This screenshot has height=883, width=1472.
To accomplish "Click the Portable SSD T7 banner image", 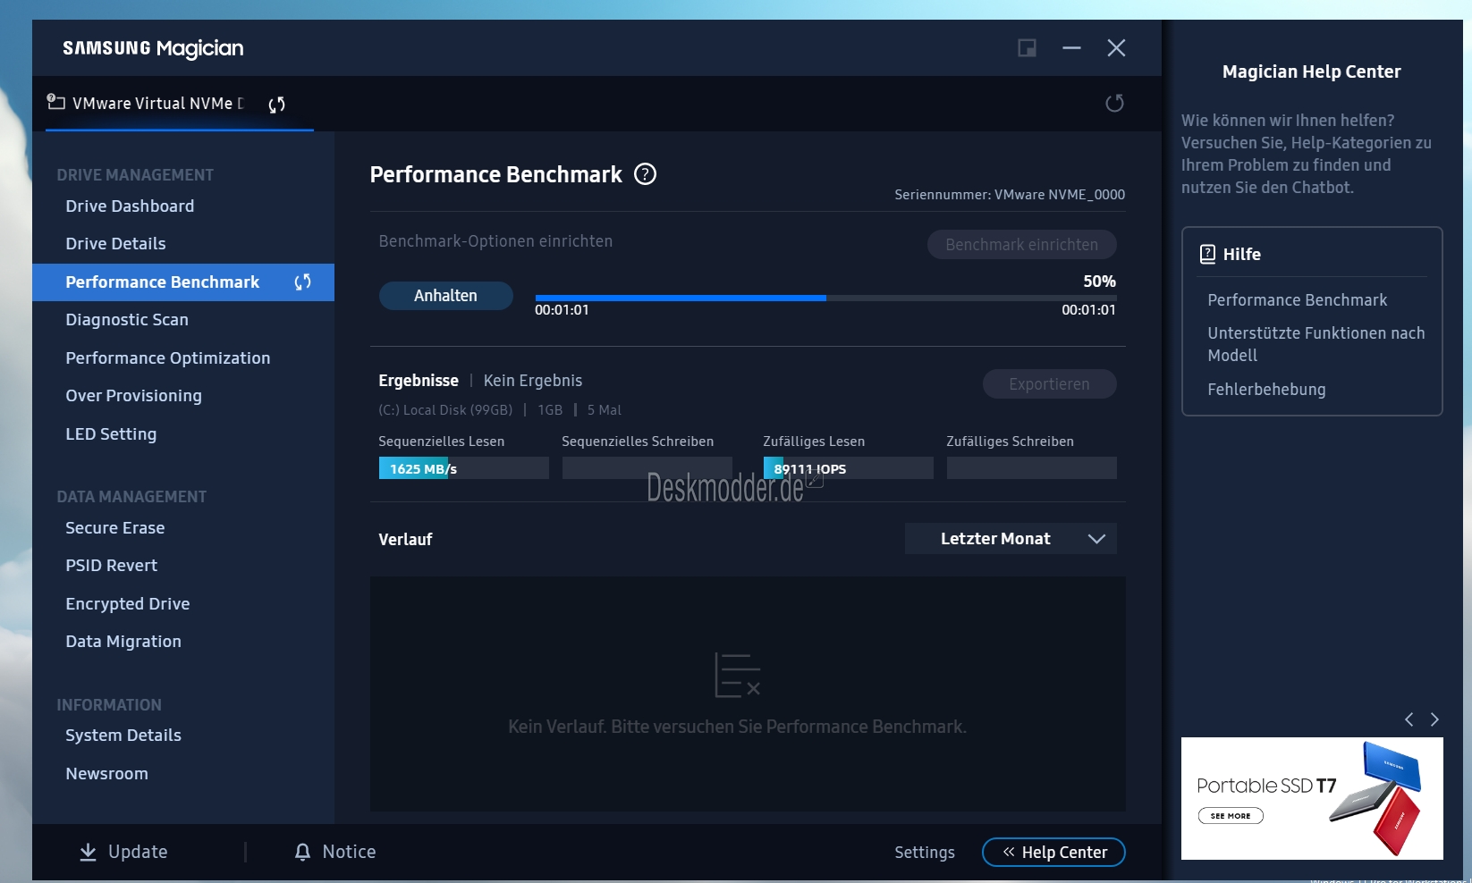I will [x=1312, y=798].
